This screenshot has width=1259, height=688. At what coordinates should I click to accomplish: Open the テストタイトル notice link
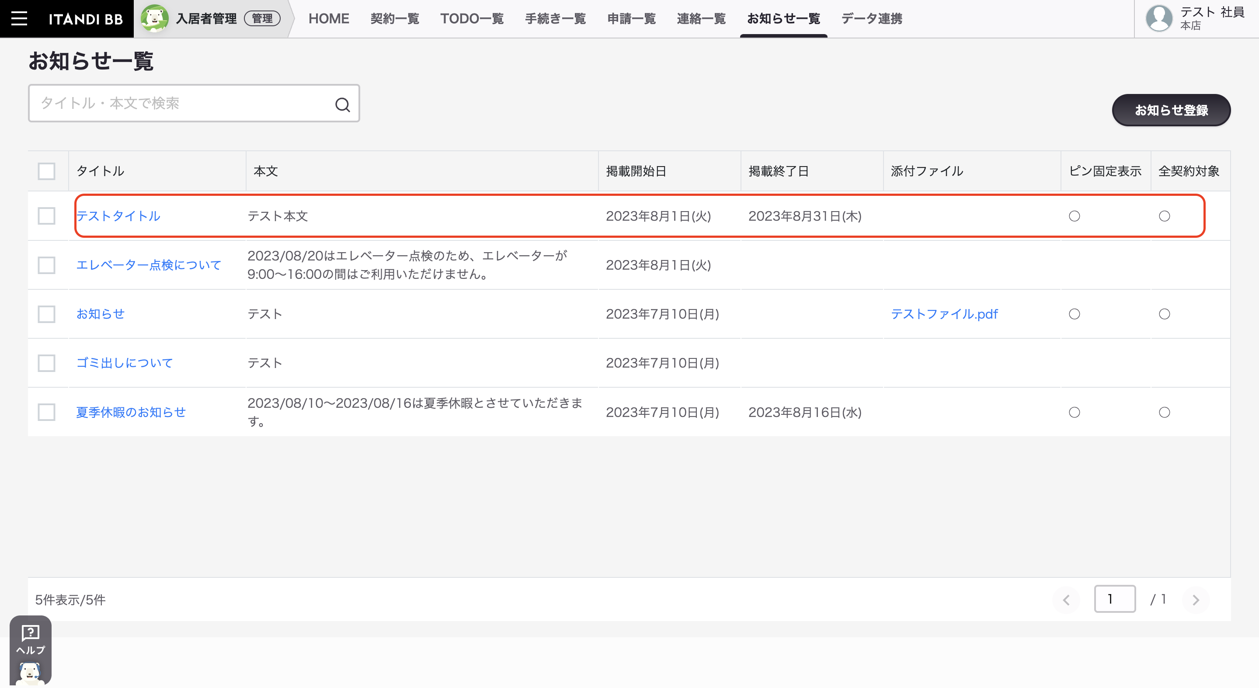(118, 216)
